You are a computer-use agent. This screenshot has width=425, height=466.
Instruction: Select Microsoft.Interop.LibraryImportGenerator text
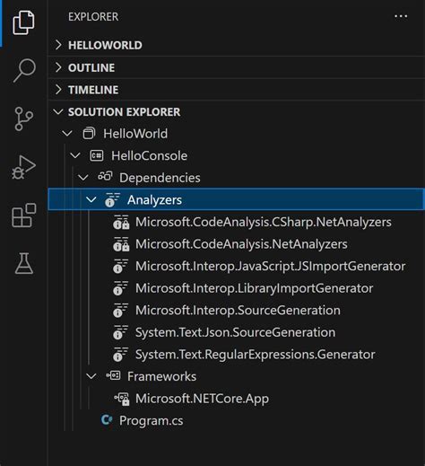pos(255,288)
